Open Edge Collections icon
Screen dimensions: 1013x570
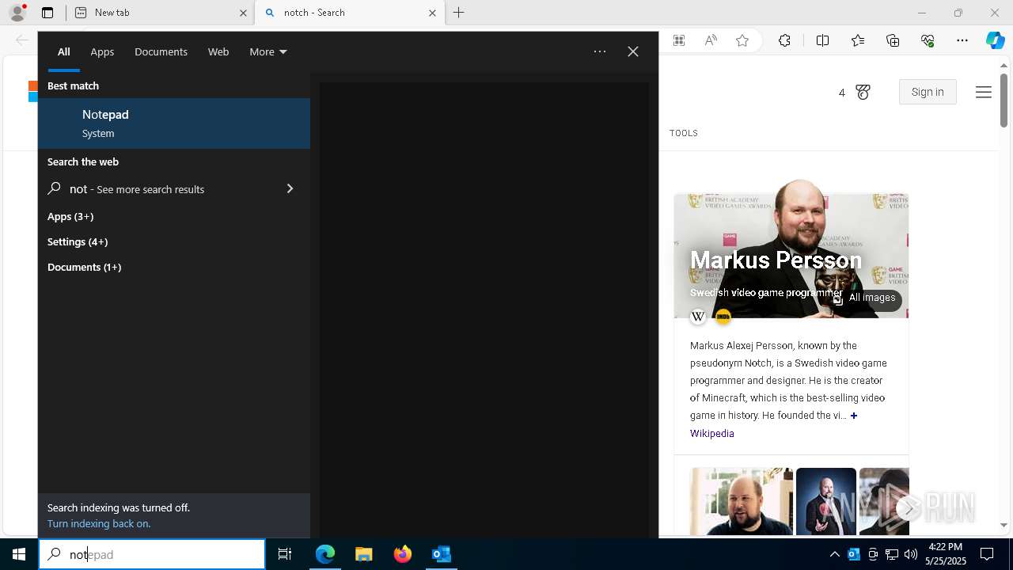[x=893, y=40]
